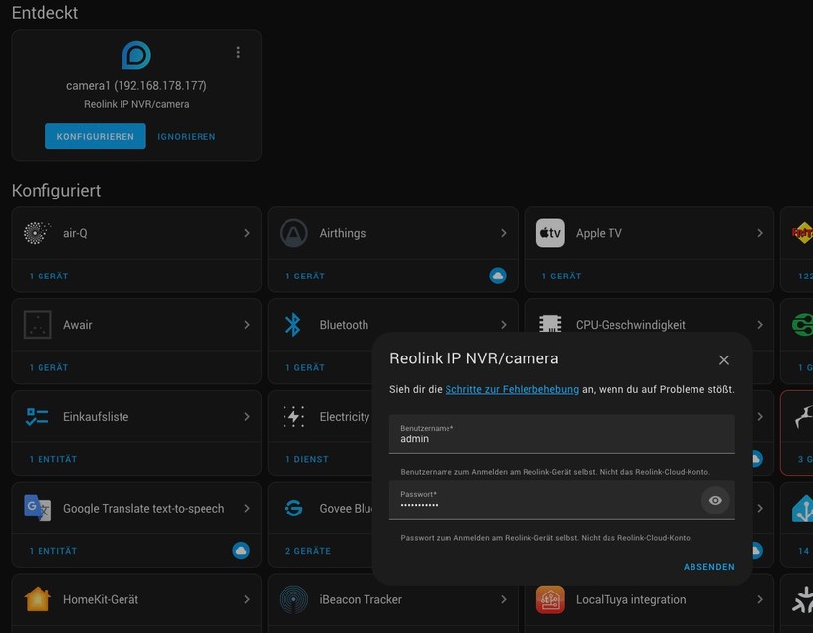Toggle password visibility with the eye icon
Image resolution: width=813 pixels, height=633 pixels.
715,500
